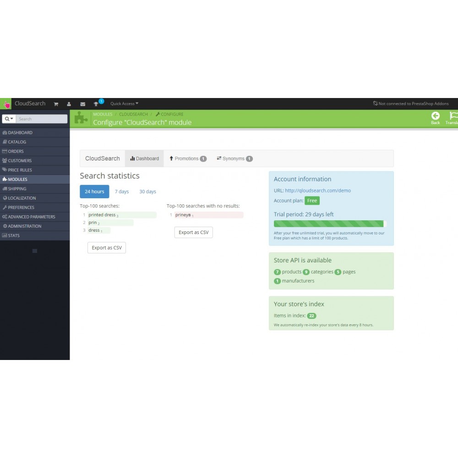458x458 pixels.
Task: Click the 1 manufacturers count badge
Action: (x=277, y=281)
